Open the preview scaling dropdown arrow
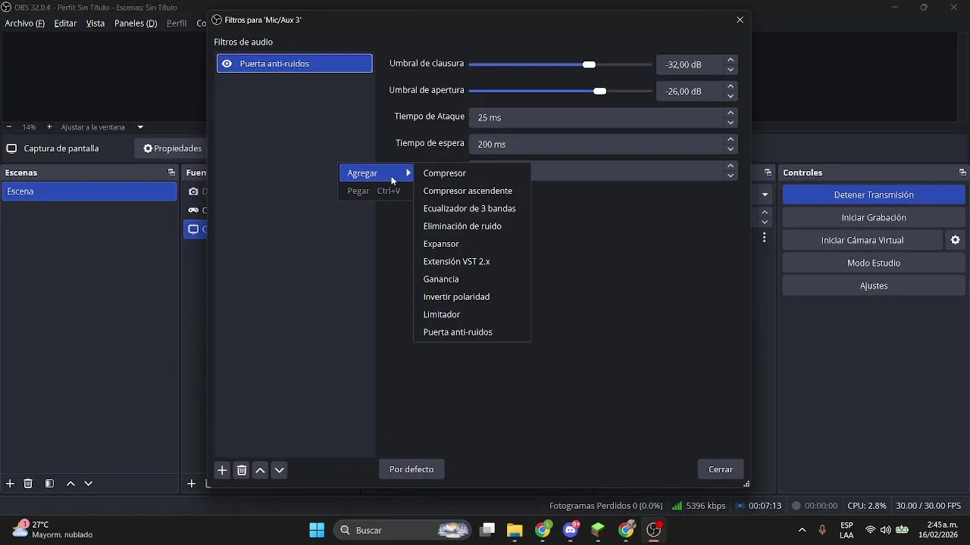Screen dimensions: 970x545 [x=140, y=127]
